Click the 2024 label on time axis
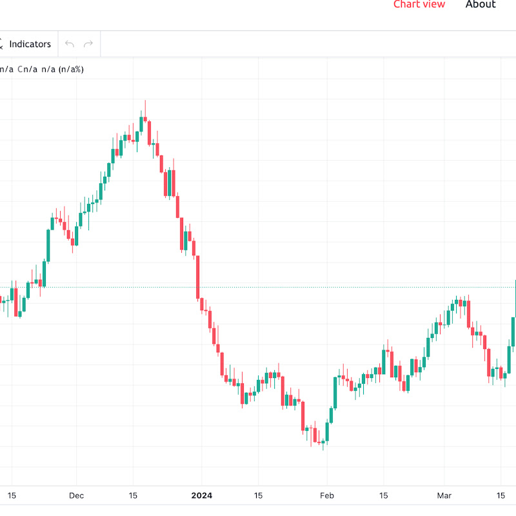Screen dimensions: 516x516 click(x=201, y=495)
